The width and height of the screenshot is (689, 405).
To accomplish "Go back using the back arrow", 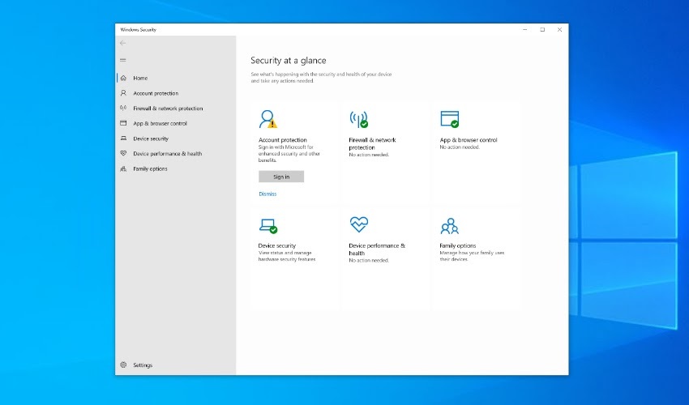I will tap(123, 43).
